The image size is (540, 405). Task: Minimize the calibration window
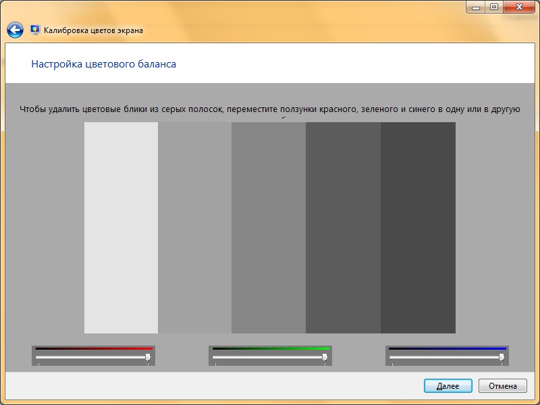click(475, 7)
